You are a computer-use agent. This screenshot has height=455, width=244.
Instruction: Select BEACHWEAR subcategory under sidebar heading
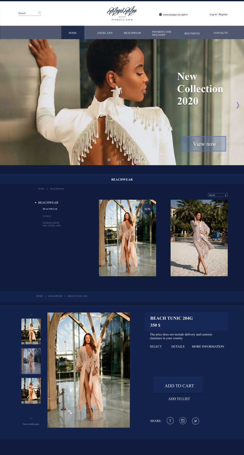click(x=50, y=209)
